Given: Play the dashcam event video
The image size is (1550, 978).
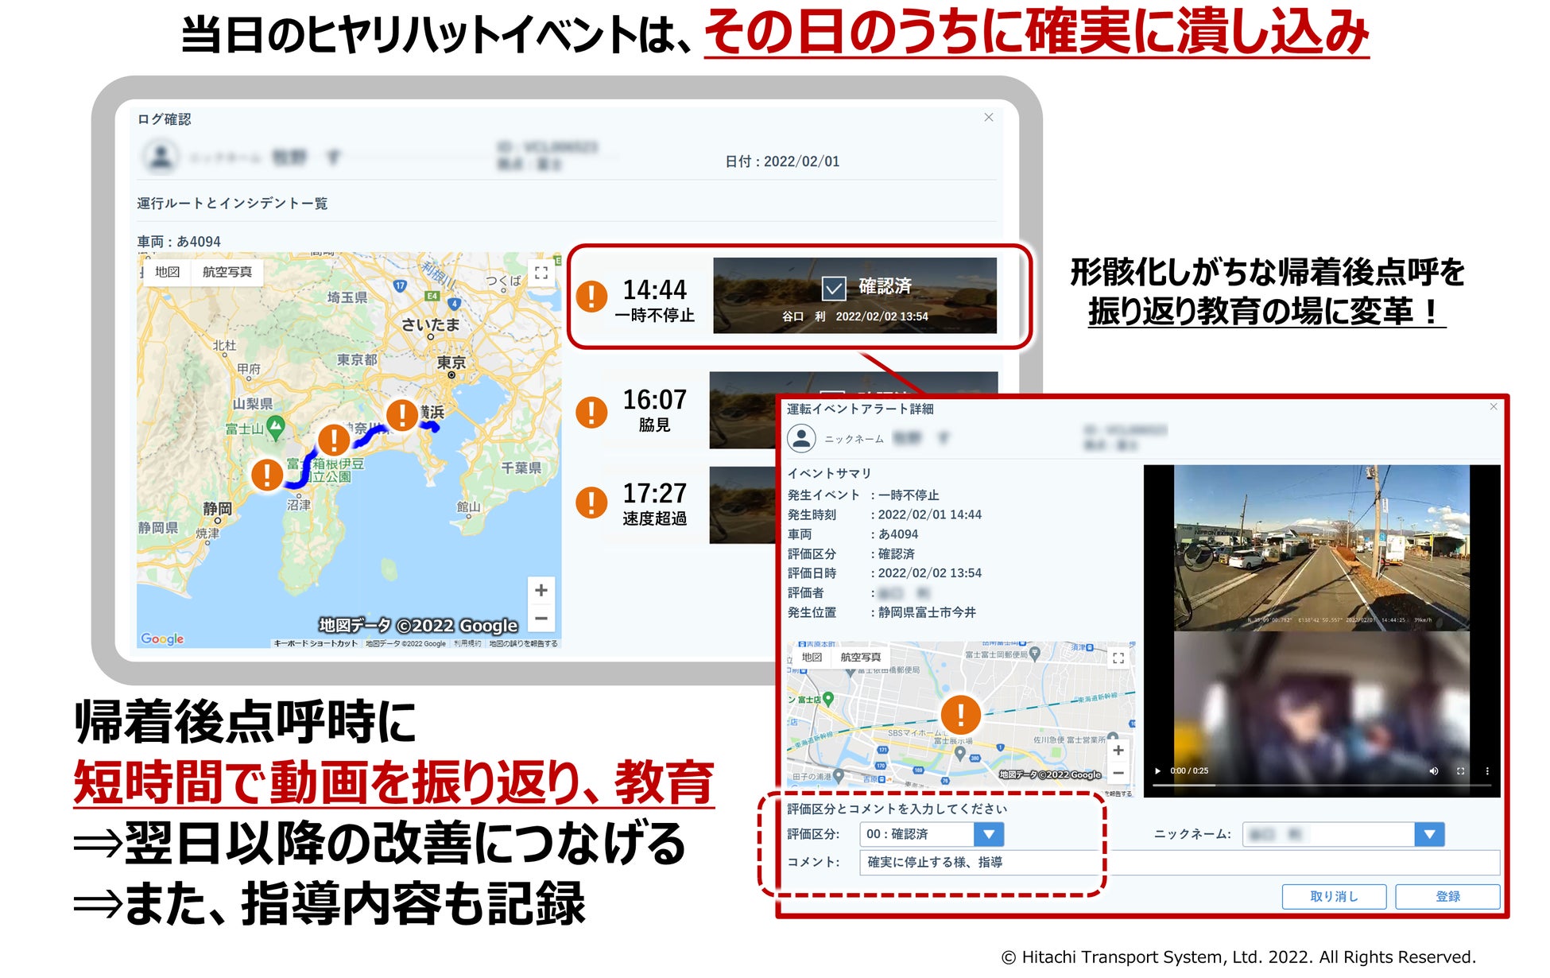Looking at the screenshot, I should (1157, 770).
